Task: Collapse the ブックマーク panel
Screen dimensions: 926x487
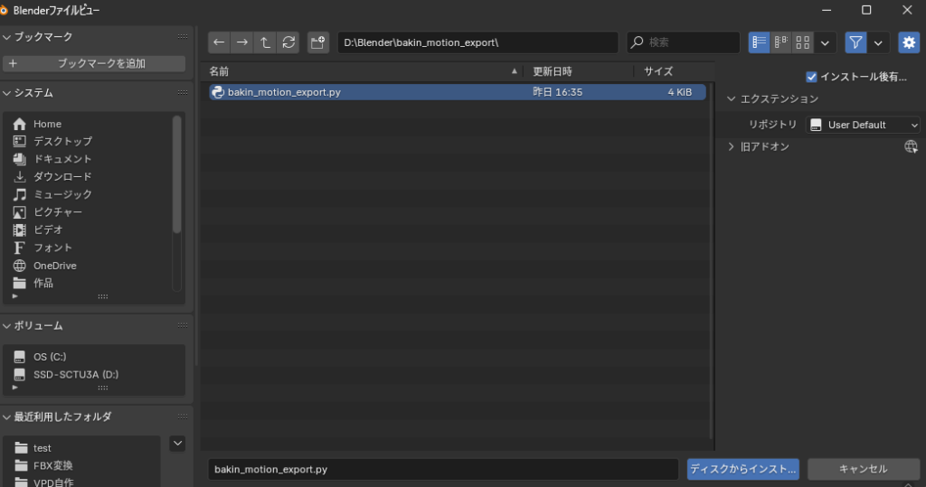Action: coord(8,37)
